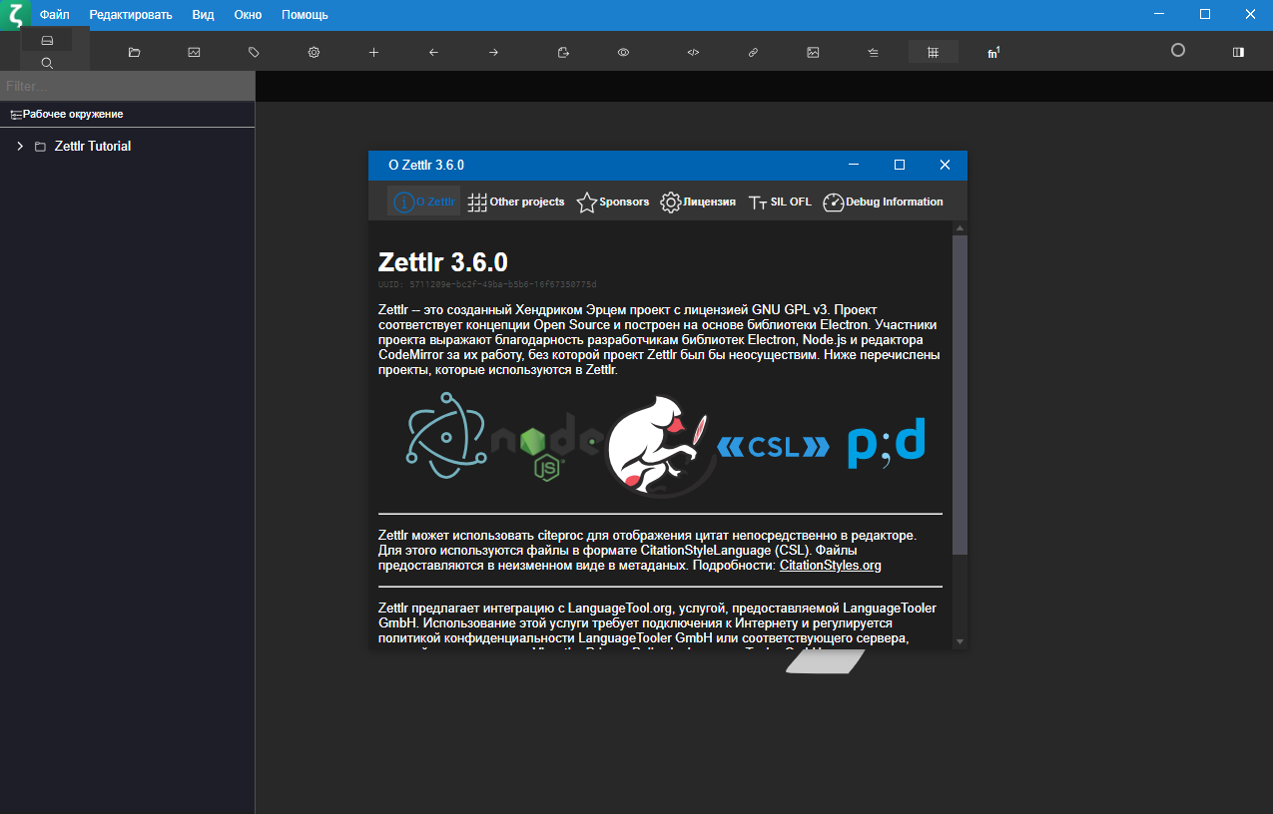
Task: Click the folder icon beside Zettlr Tutorial
Action: tap(40, 147)
